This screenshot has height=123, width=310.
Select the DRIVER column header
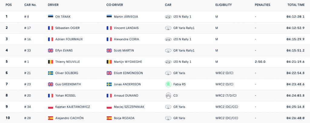coord(53,5)
